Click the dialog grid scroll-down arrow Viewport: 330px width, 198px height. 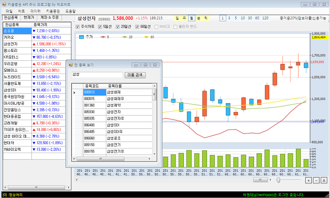155,154
